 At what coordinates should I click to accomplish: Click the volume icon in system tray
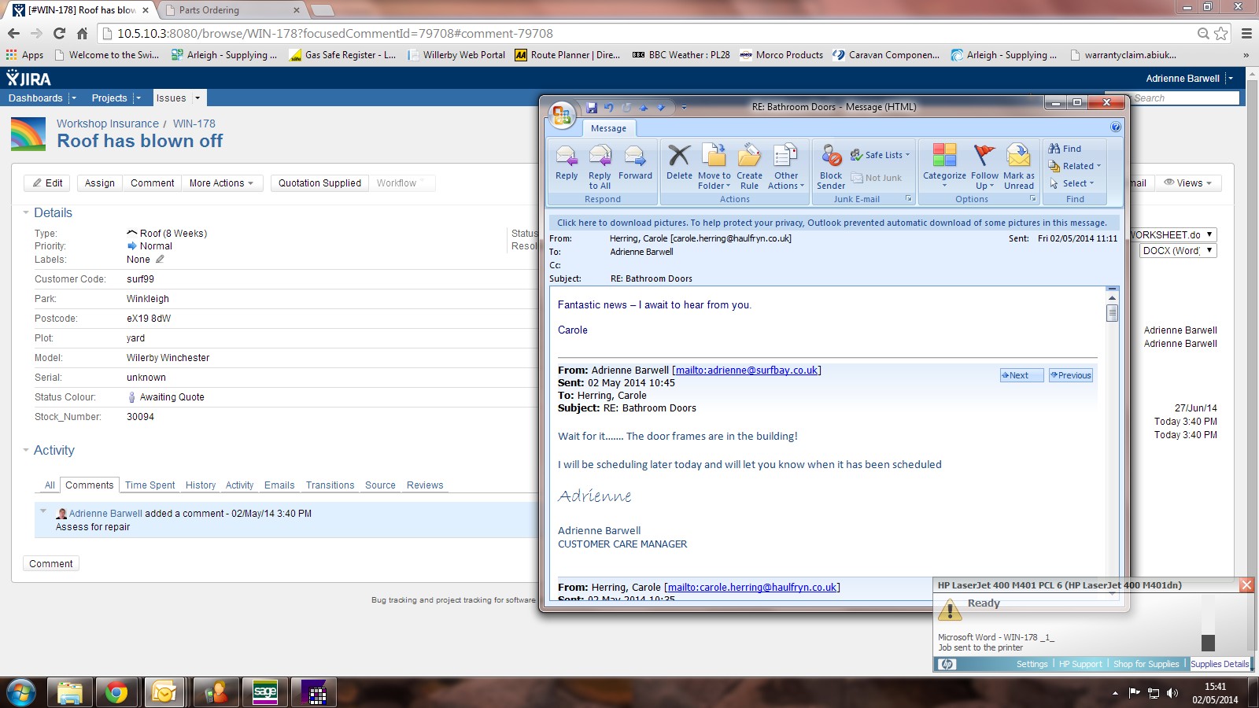point(1172,693)
